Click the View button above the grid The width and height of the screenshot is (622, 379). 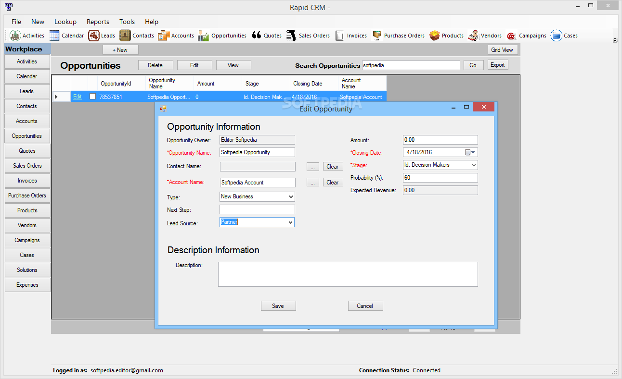[x=233, y=65]
